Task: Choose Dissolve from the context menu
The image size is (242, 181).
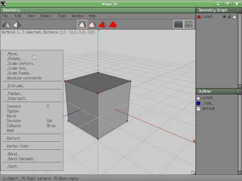Action: pyautogui.click(x=32, y=121)
